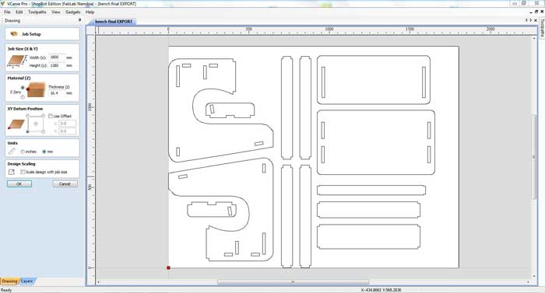The height and width of the screenshot is (293, 545).
Task: Set XY datum to top-left corner
Action: [x=28, y=116]
